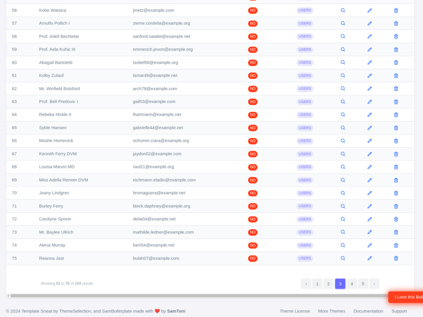423x317 pixels.
Task: Delete user Kennith Ferry DVM
Action: point(396,154)
